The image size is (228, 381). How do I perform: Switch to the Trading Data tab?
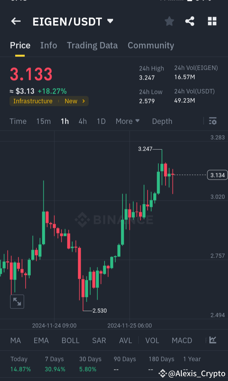click(x=92, y=45)
